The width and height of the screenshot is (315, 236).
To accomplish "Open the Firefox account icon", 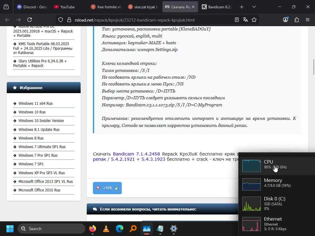I will [285, 20].
